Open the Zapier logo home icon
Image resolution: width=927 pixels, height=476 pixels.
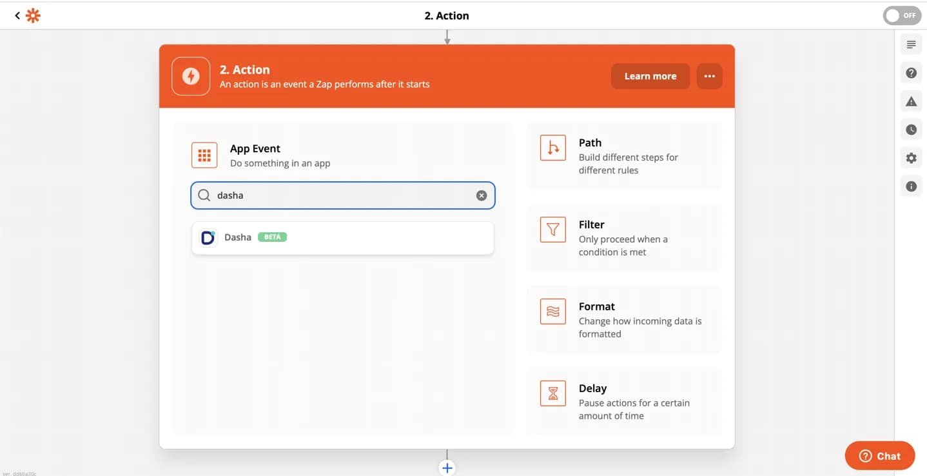33,15
